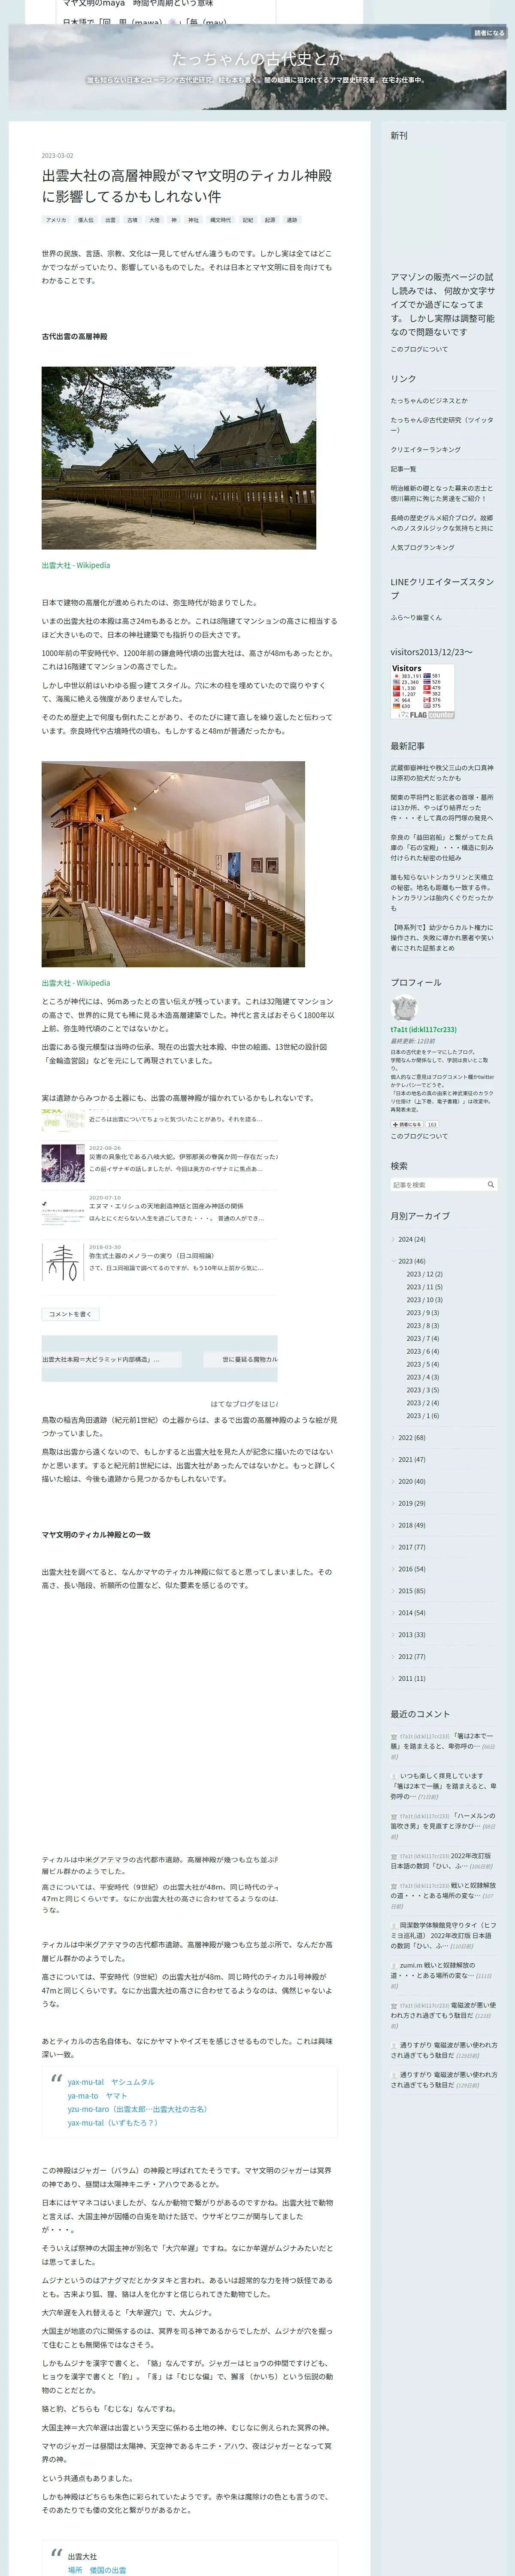Open yzu-mo-taro quoted link

click(x=138, y=2109)
